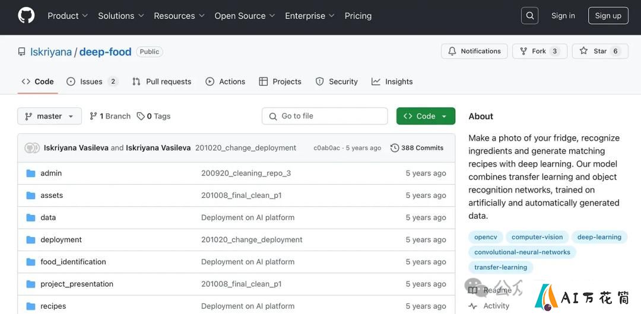The image size is (641, 314).
Task: Click the Fork icon
Action: [x=523, y=51]
